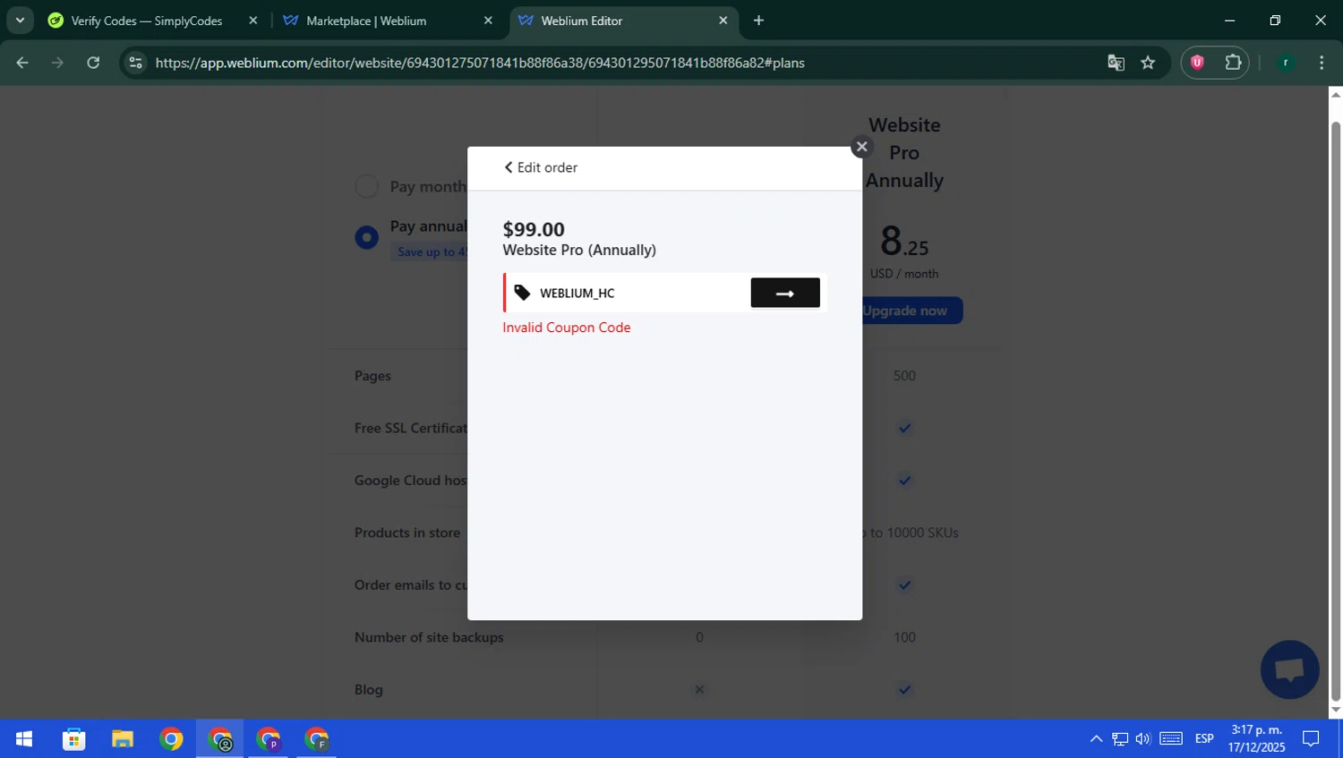
Task: Select the Pay annually radio button
Action: [366, 237]
